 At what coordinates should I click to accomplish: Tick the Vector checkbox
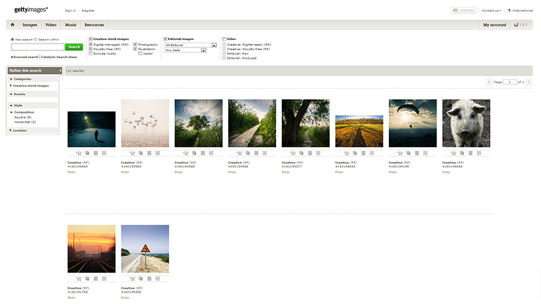pyautogui.click(x=140, y=53)
